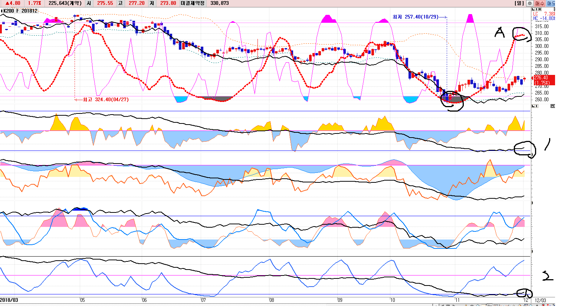
Task: Click the HC -14.80% readout
Action: click(544, 18)
